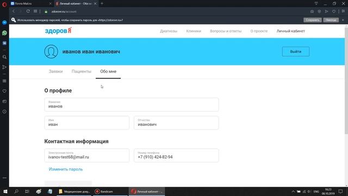
Task: Click the Отчество field with иванович
Action: coord(176,122)
